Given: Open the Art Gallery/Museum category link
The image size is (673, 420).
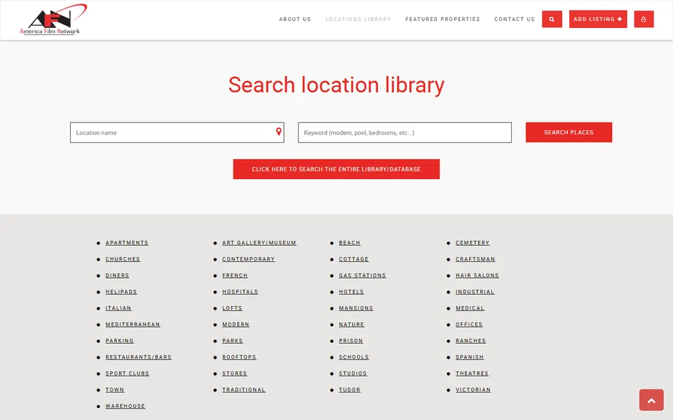Looking at the screenshot, I should pos(259,243).
